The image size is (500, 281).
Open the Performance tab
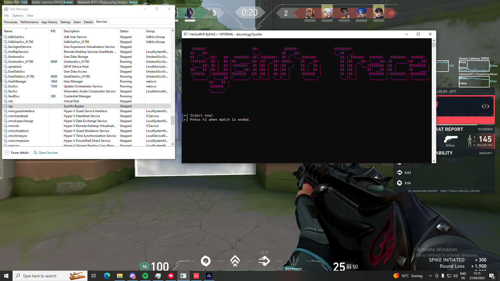click(x=29, y=22)
